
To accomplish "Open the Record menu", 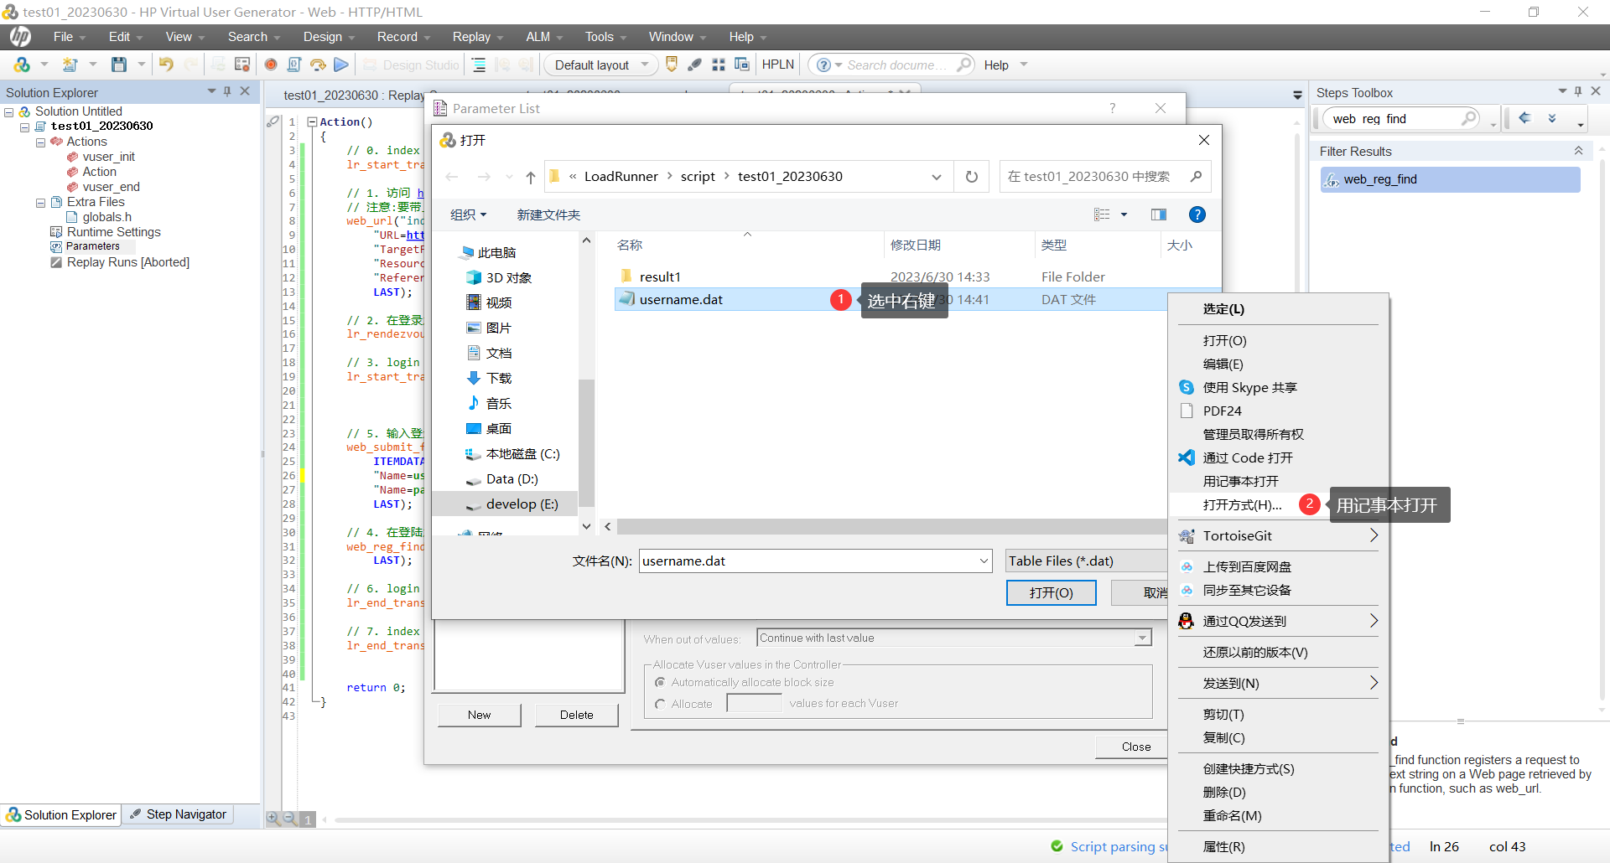I will 403,37.
